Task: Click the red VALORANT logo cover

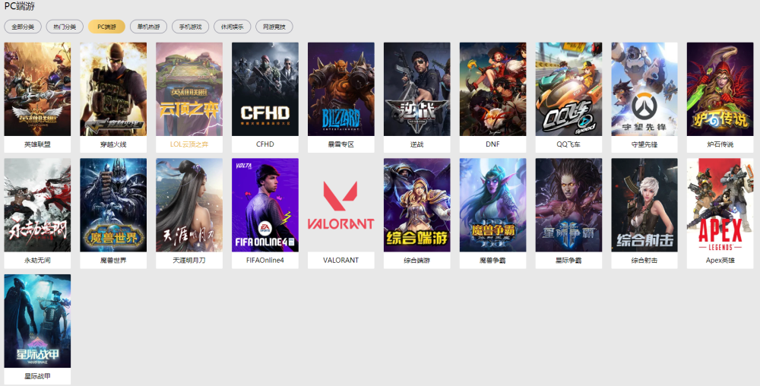Action: click(x=340, y=205)
